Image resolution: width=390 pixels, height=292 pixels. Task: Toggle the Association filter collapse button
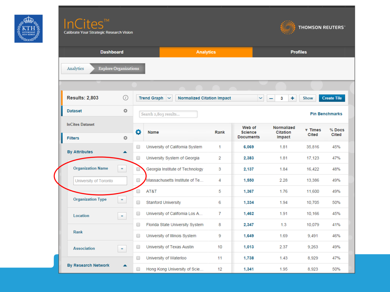click(x=122, y=249)
